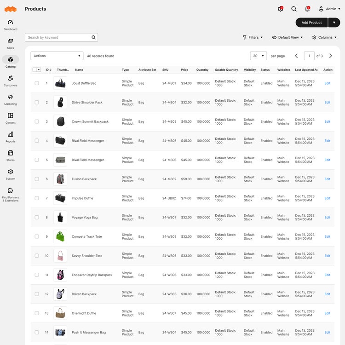Click the Add Product button

pyautogui.click(x=311, y=23)
